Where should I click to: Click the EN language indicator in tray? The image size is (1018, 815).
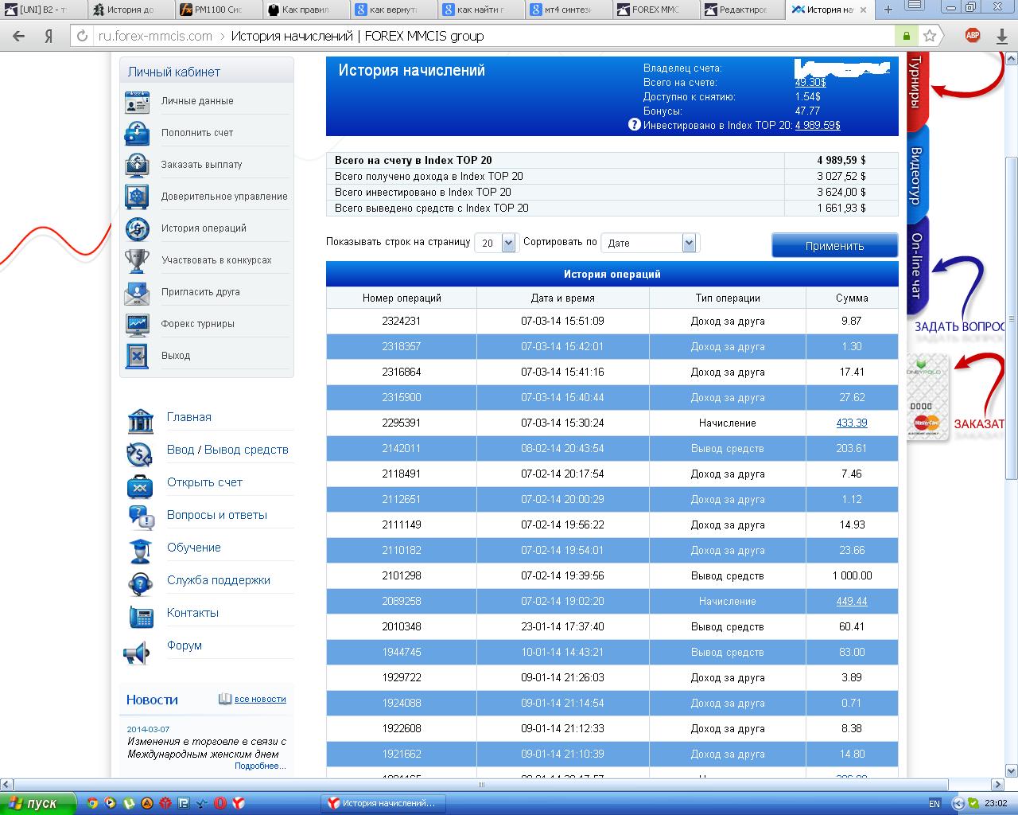[934, 804]
